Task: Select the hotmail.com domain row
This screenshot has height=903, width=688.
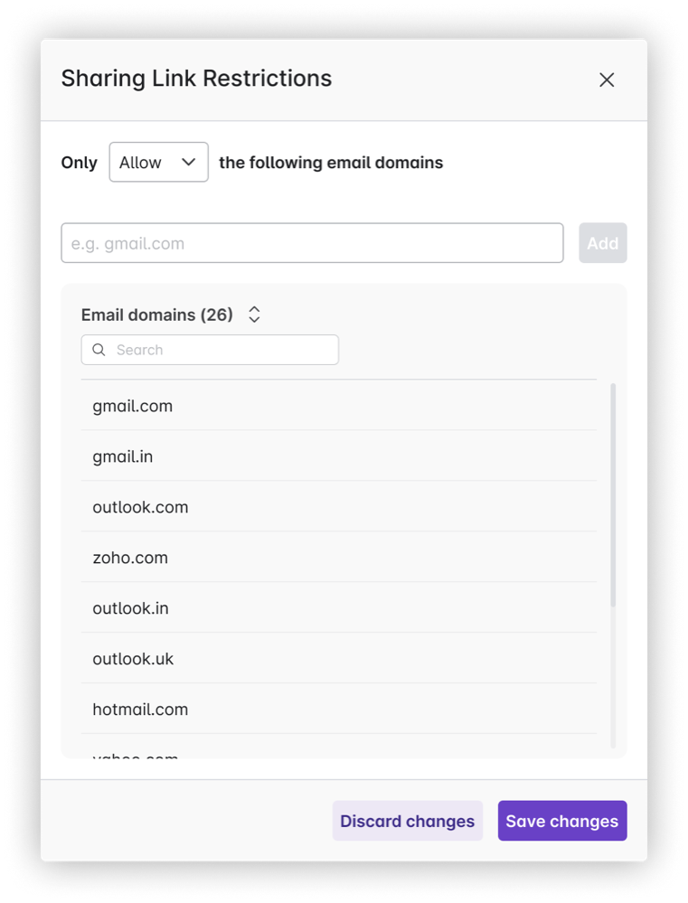Action: coord(140,710)
